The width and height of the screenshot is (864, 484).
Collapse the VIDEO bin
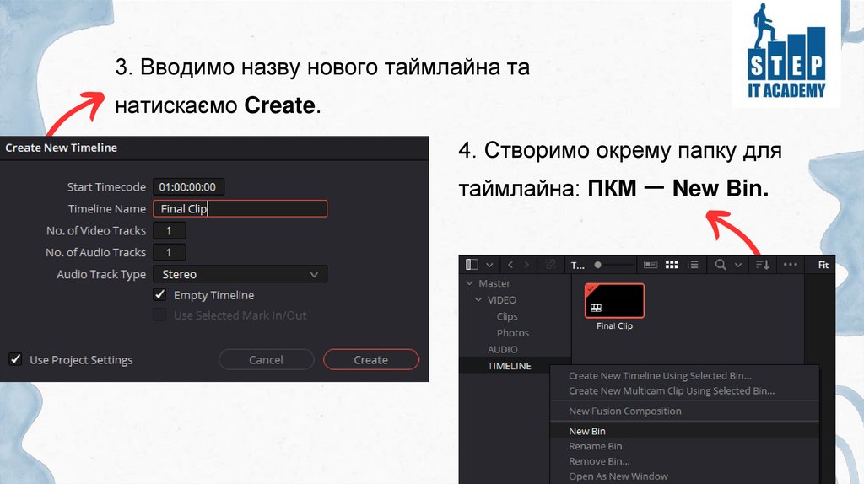478,300
